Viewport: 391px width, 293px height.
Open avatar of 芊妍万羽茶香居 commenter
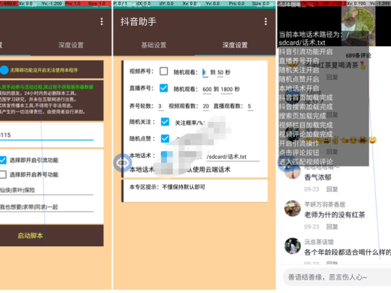coord(292,208)
